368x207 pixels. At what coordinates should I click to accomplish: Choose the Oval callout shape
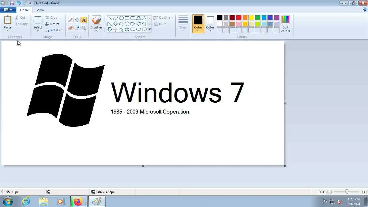138,30
